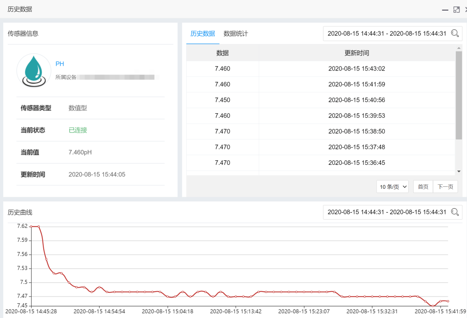Image resolution: width=467 pixels, height=318 pixels.
Task: Click the 更新时间 column header
Action: 356,53
